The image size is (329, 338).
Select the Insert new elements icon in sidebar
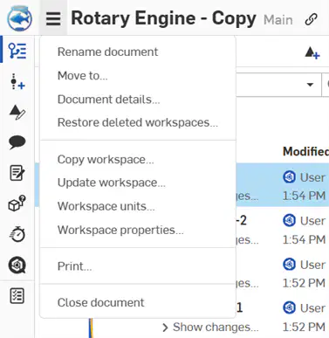pyautogui.click(x=17, y=82)
